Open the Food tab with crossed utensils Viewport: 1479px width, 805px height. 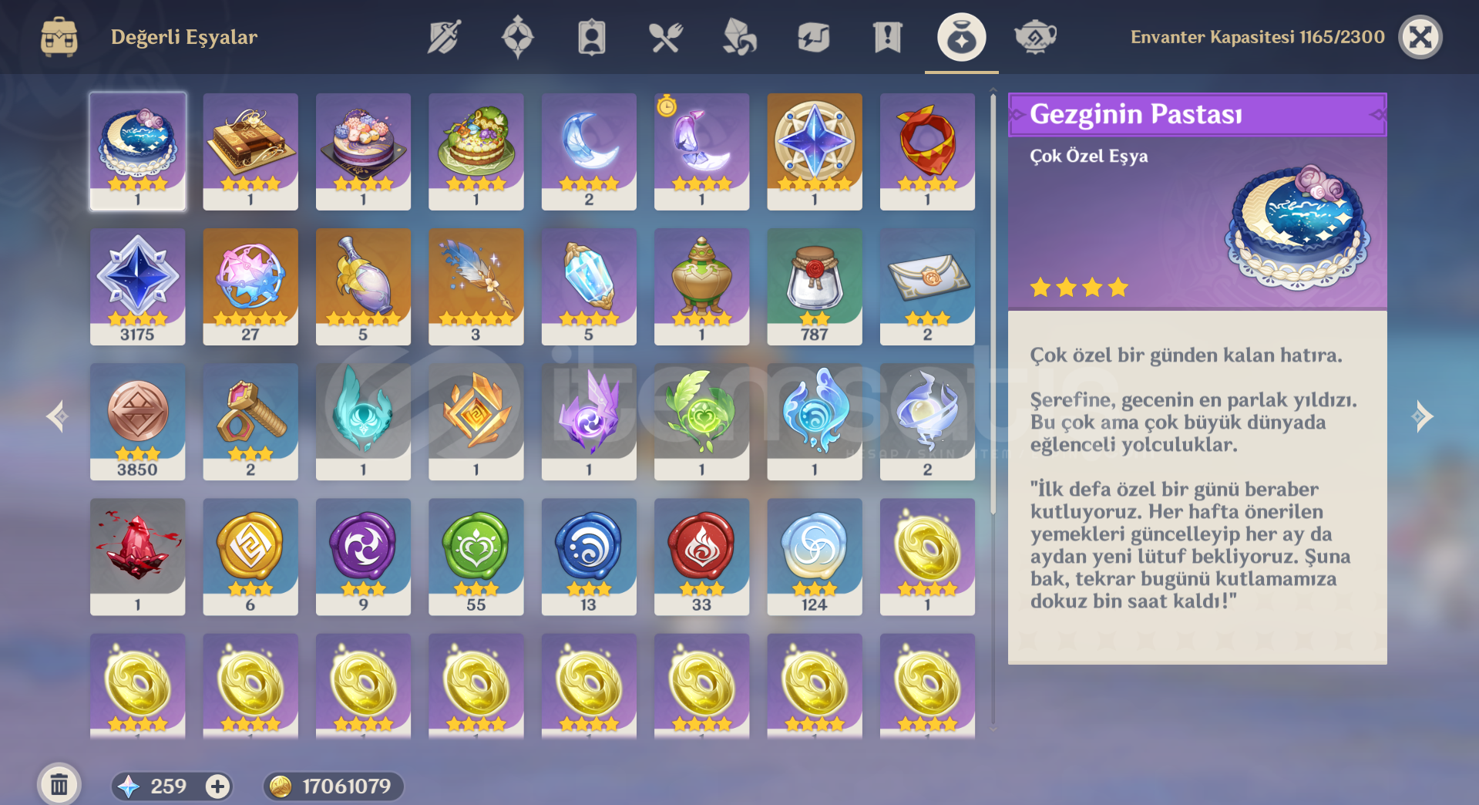pyautogui.click(x=665, y=37)
